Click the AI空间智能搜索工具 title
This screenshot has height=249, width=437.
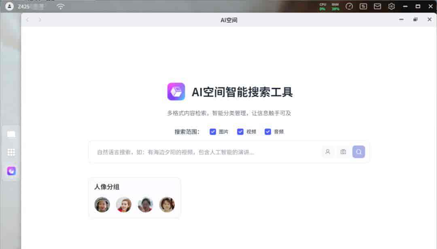tap(242, 92)
